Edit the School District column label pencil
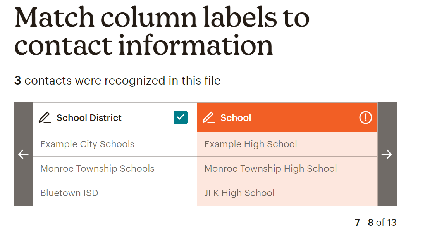The height and width of the screenshot is (228, 425). (x=45, y=117)
